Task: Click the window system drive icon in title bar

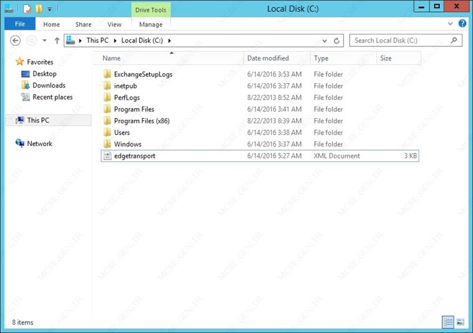Action: [9, 9]
